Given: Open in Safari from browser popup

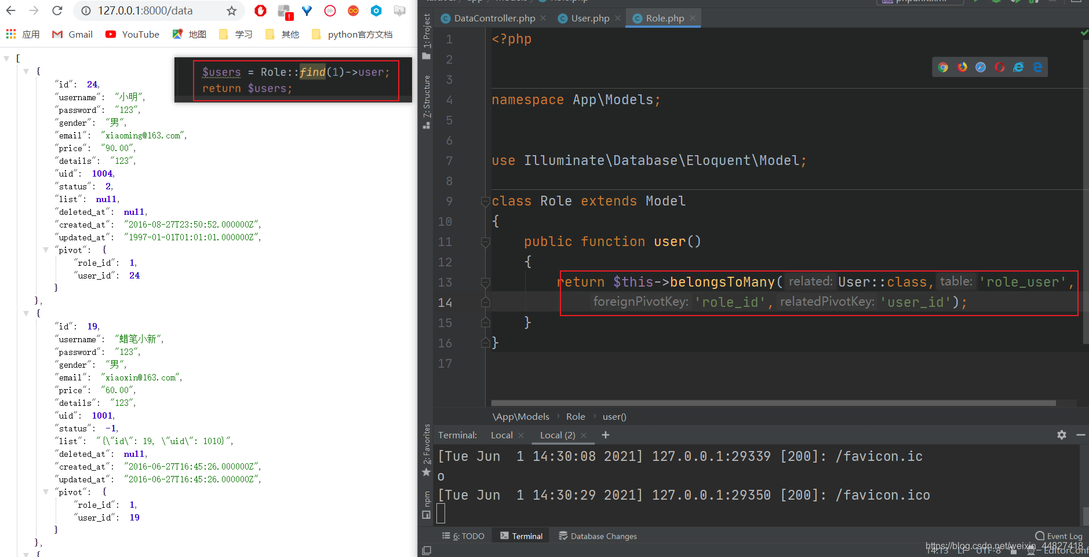Looking at the screenshot, I should (x=981, y=67).
